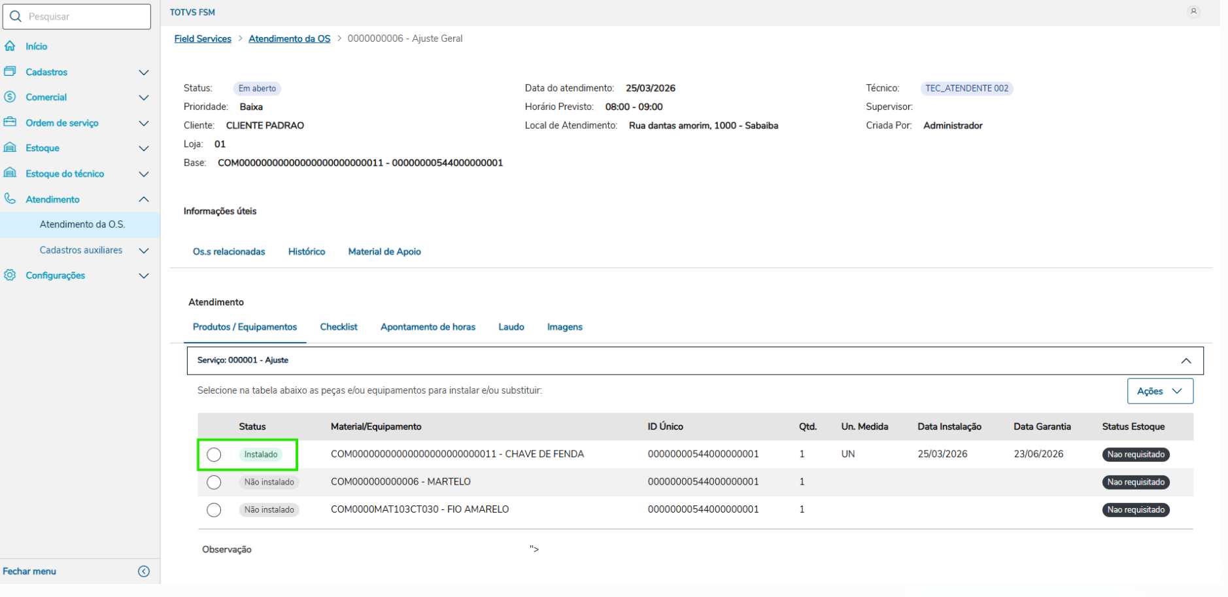The height and width of the screenshot is (597, 1228).
Task: Open the Histórico link
Action: click(x=307, y=252)
